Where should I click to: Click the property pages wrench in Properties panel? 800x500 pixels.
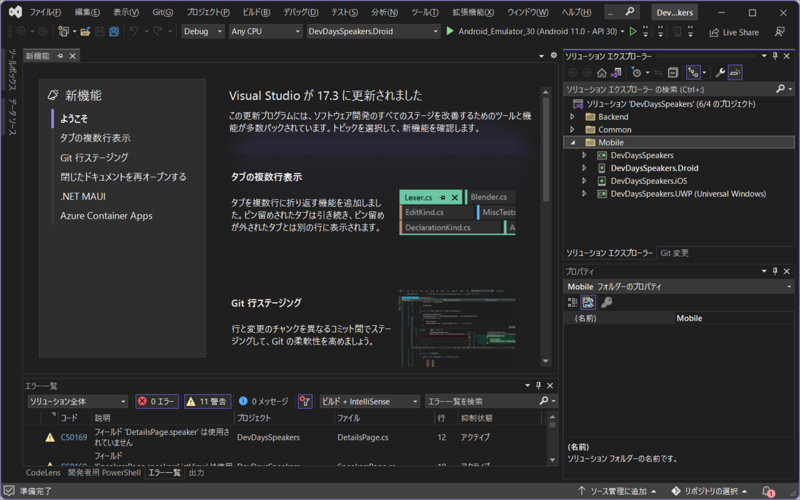click(x=606, y=302)
